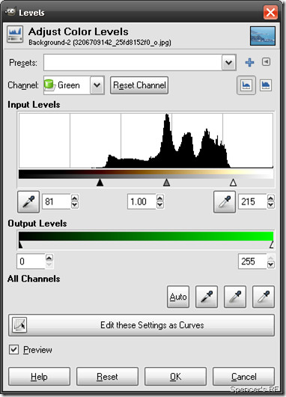Open the Presets dropdown

(229, 62)
